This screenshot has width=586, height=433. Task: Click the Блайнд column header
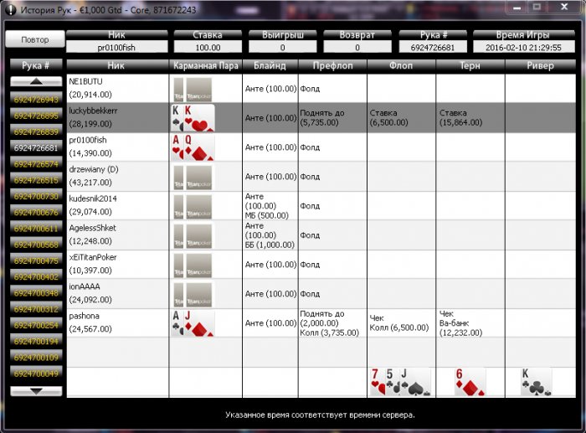pos(270,65)
